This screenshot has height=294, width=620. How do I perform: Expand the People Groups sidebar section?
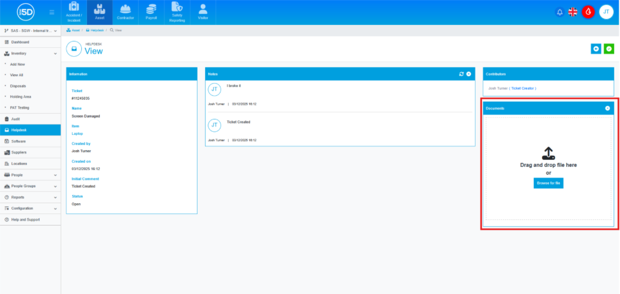[55, 186]
